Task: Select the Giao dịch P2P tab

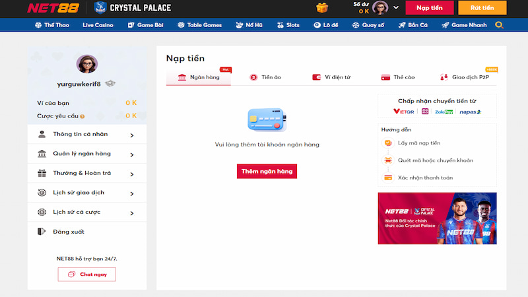Action: (x=465, y=77)
